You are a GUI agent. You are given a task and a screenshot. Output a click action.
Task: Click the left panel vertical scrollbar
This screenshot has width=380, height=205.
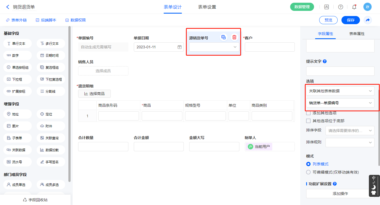click(69, 103)
